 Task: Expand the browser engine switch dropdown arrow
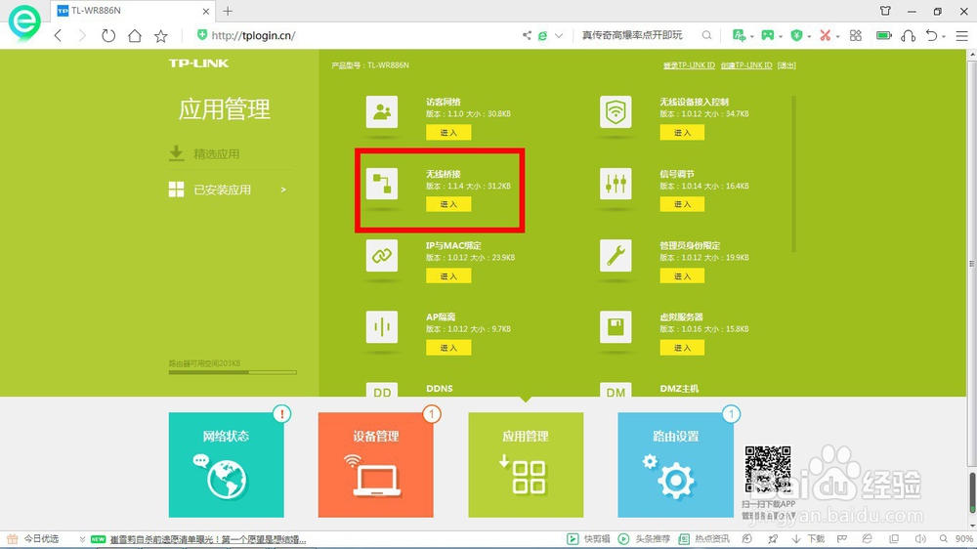point(559,36)
